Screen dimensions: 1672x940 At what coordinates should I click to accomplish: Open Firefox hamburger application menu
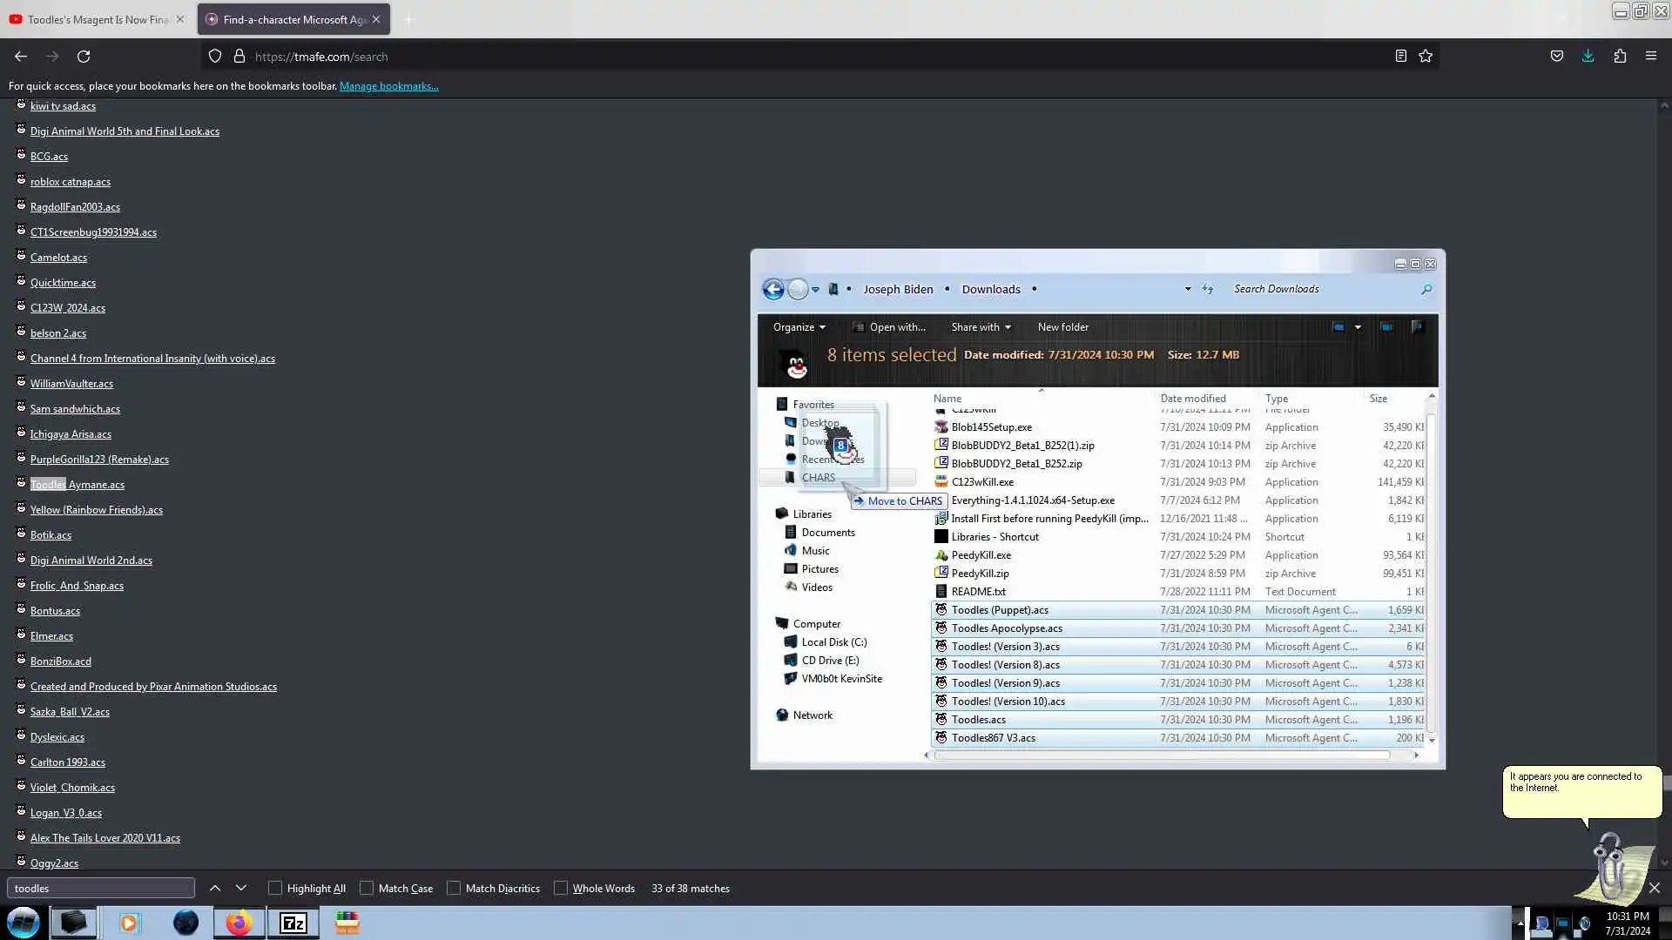point(1650,56)
